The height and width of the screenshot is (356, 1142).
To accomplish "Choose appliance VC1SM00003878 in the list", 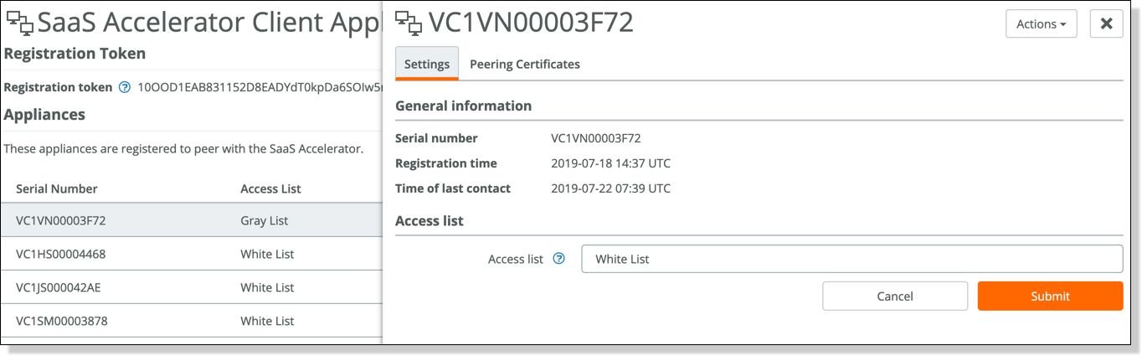I will pyautogui.click(x=191, y=321).
